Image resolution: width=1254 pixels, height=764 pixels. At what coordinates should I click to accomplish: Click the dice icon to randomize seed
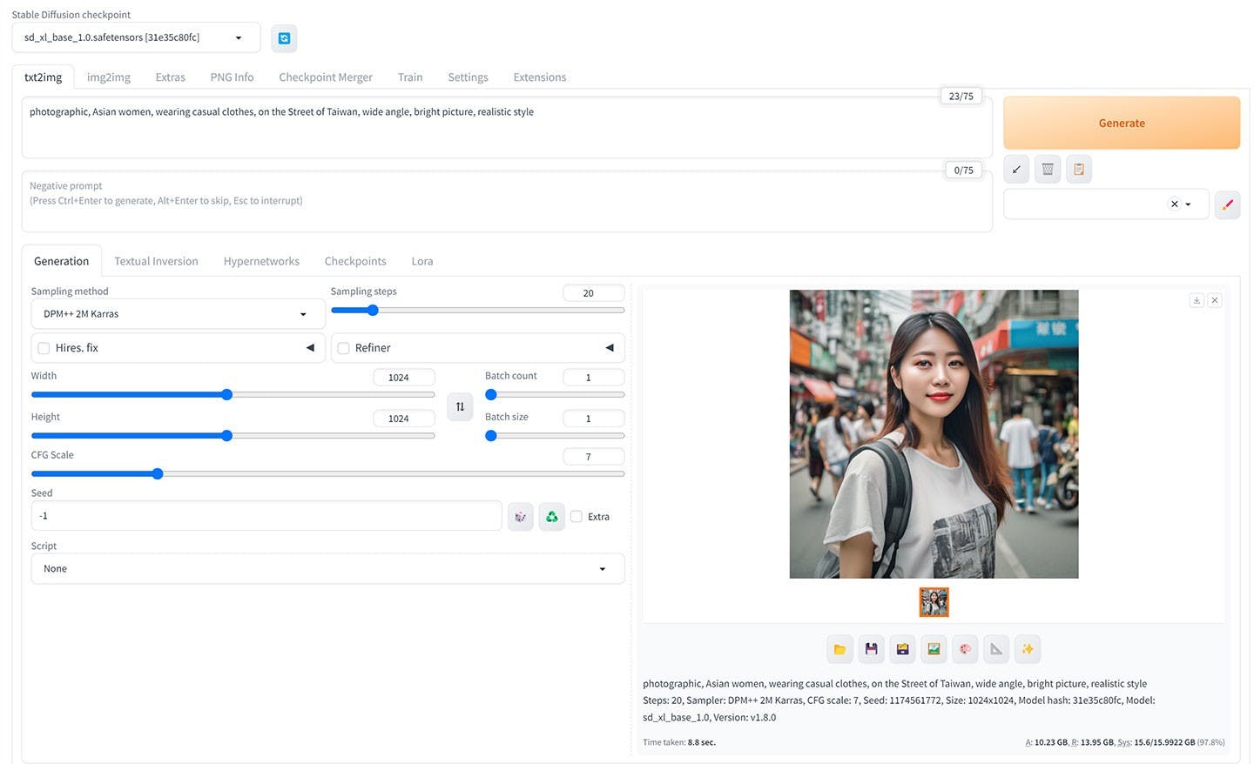coord(520,517)
